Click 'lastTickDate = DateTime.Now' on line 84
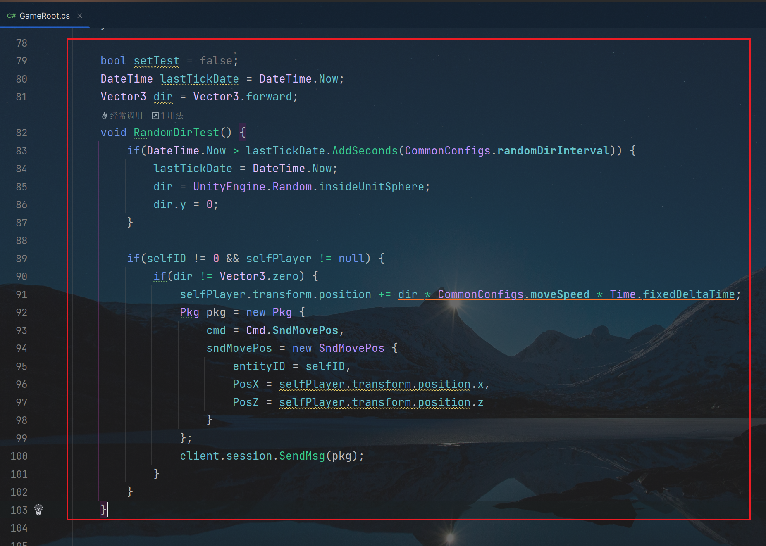This screenshot has height=546, width=766. 242,169
